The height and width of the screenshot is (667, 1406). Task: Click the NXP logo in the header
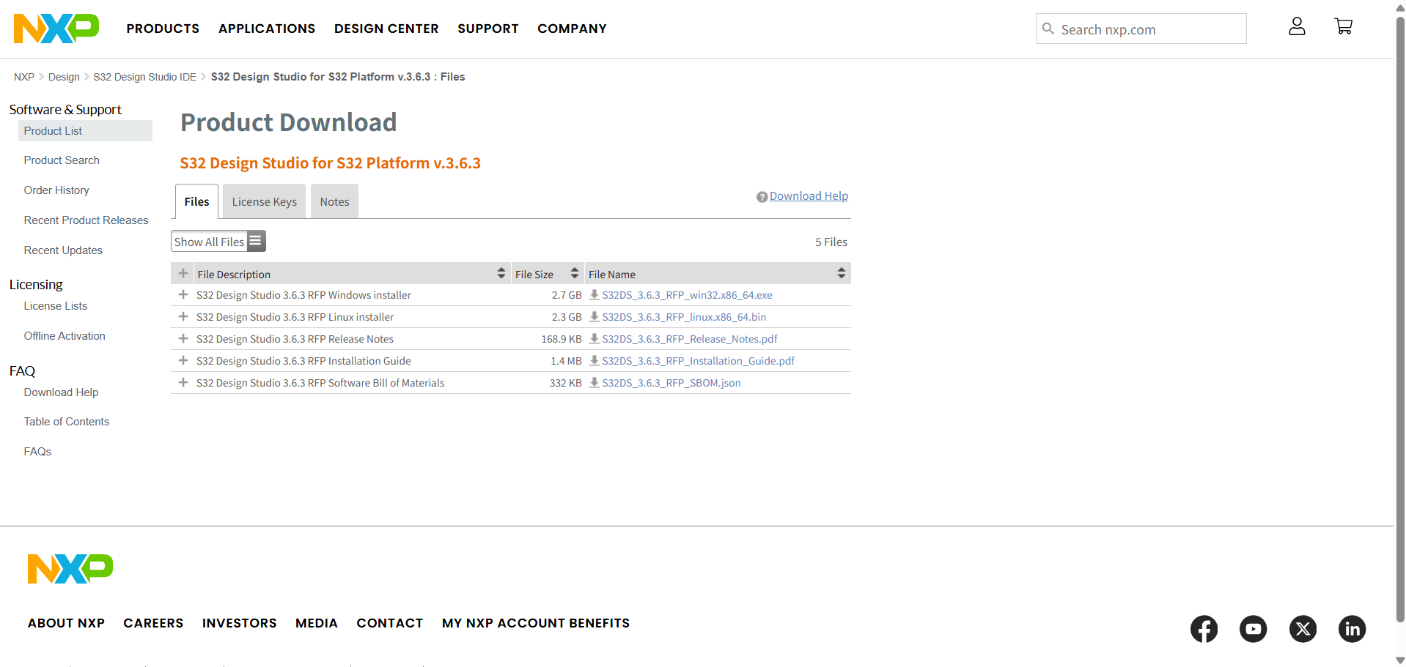point(56,29)
